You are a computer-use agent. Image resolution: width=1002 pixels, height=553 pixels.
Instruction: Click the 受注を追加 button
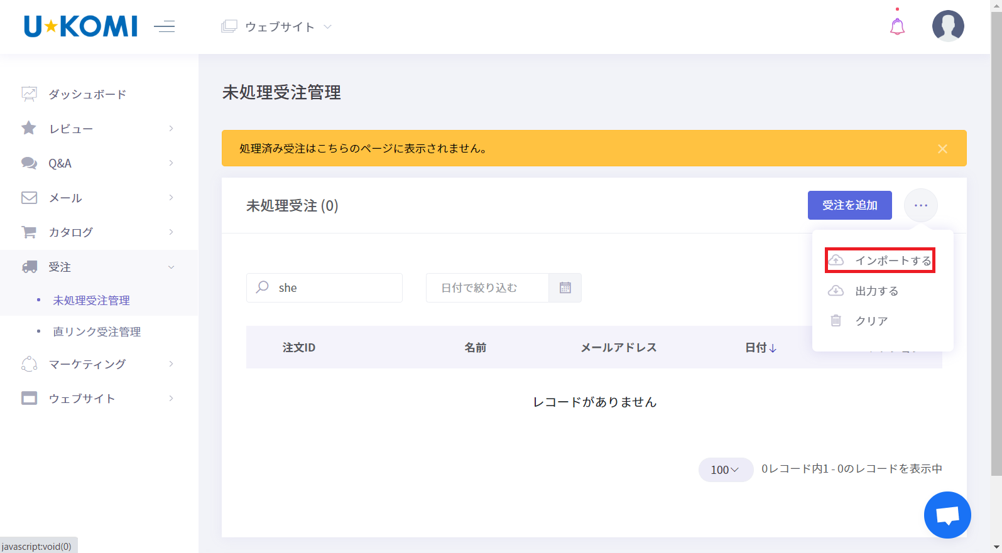coord(849,205)
